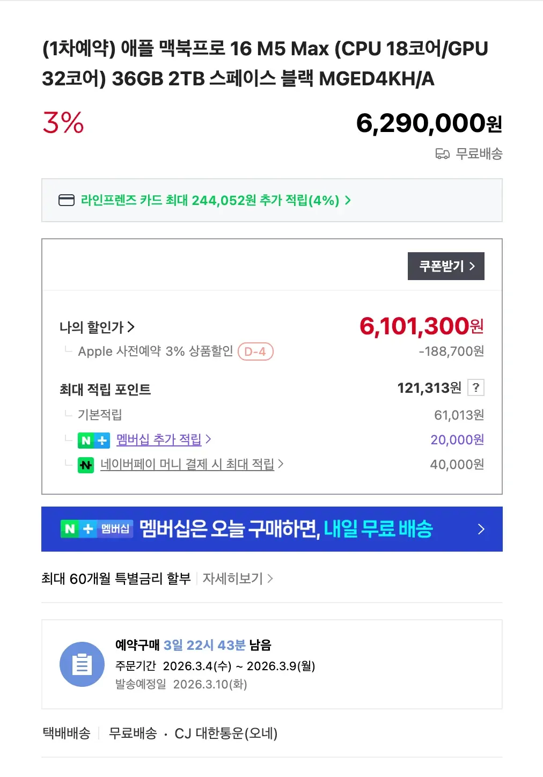
Task: Click the 6,101,300원 discounted price
Action: pyautogui.click(x=421, y=326)
